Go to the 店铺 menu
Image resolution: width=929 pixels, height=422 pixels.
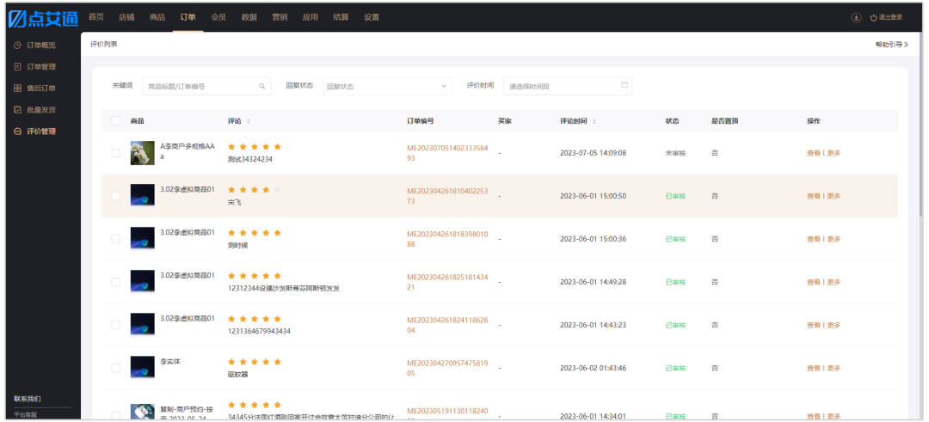(x=126, y=17)
